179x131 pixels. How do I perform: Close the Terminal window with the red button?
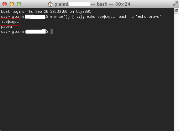[x=5, y=4]
